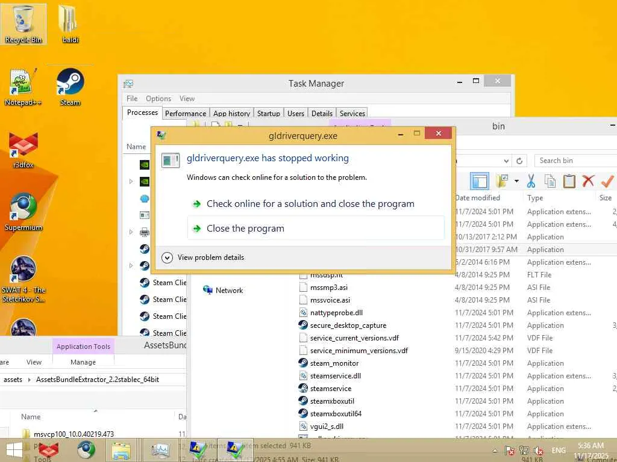Switch to the App history tab
Screen dimensions: 617x462
[x=231, y=113]
